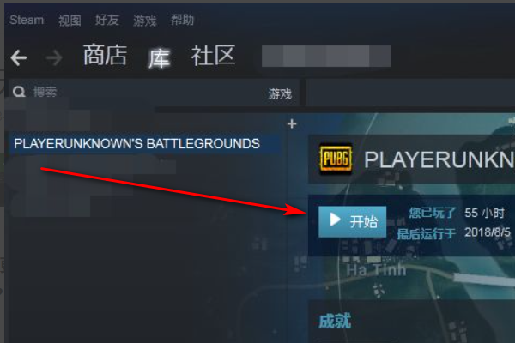Screen dimensions: 515x343
Task: Click the 成就 section heading
Action: pos(335,321)
